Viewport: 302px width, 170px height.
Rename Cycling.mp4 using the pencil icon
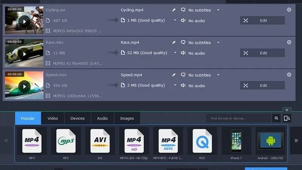tap(174, 10)
